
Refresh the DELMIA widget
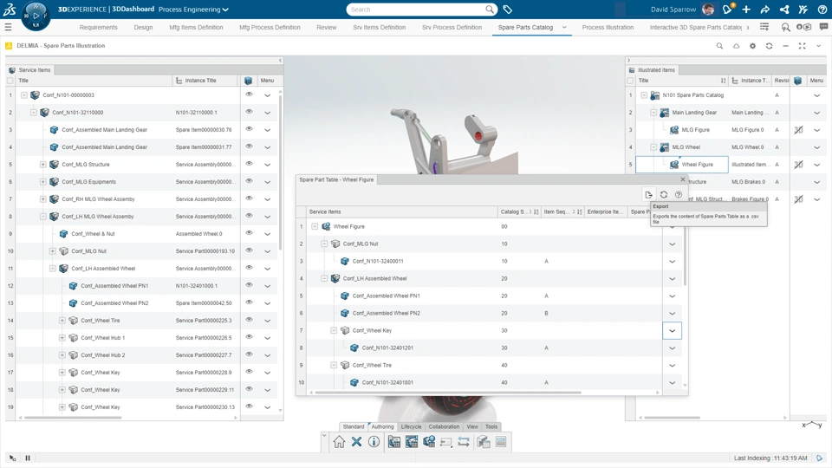click(x=769, y=46)
